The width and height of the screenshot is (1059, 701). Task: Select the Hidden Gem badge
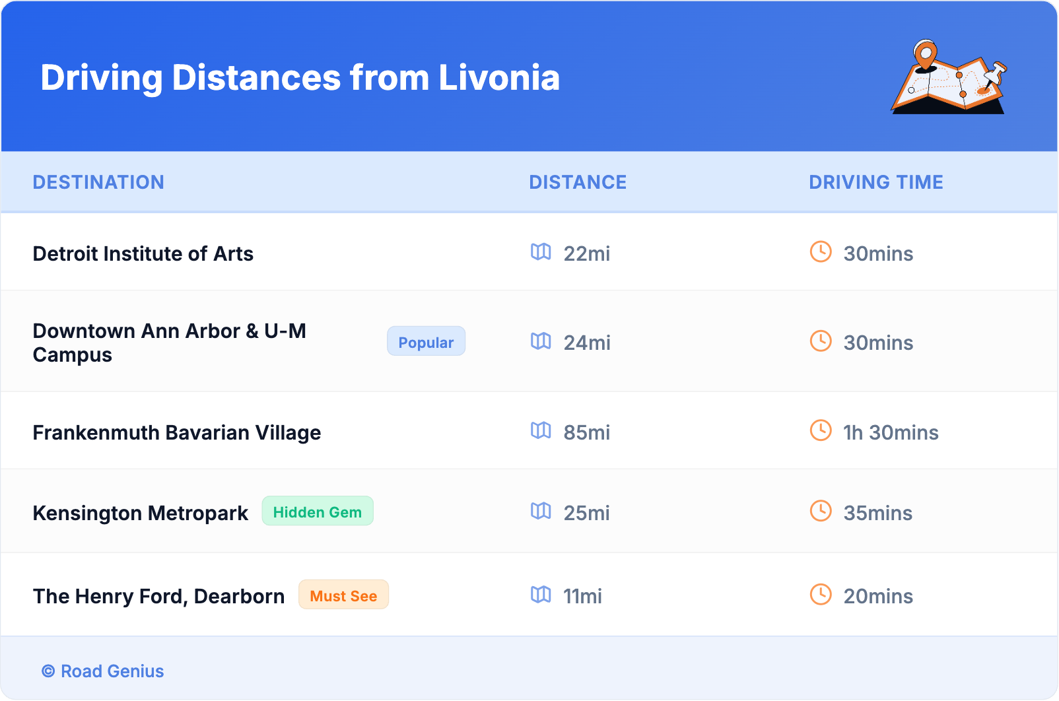[318, 512]
